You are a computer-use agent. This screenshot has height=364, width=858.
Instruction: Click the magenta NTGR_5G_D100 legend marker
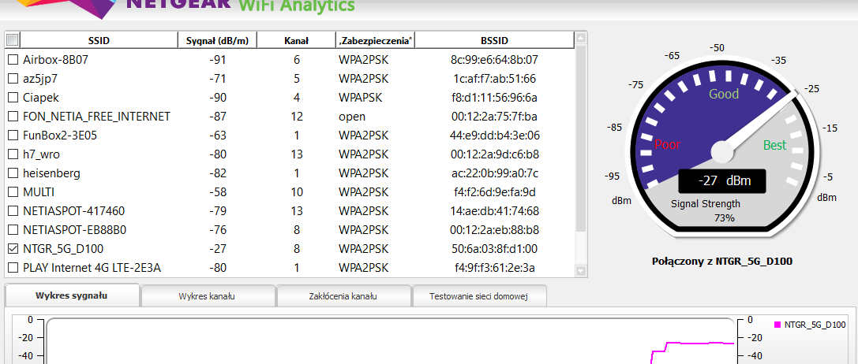tap(777, 325)
